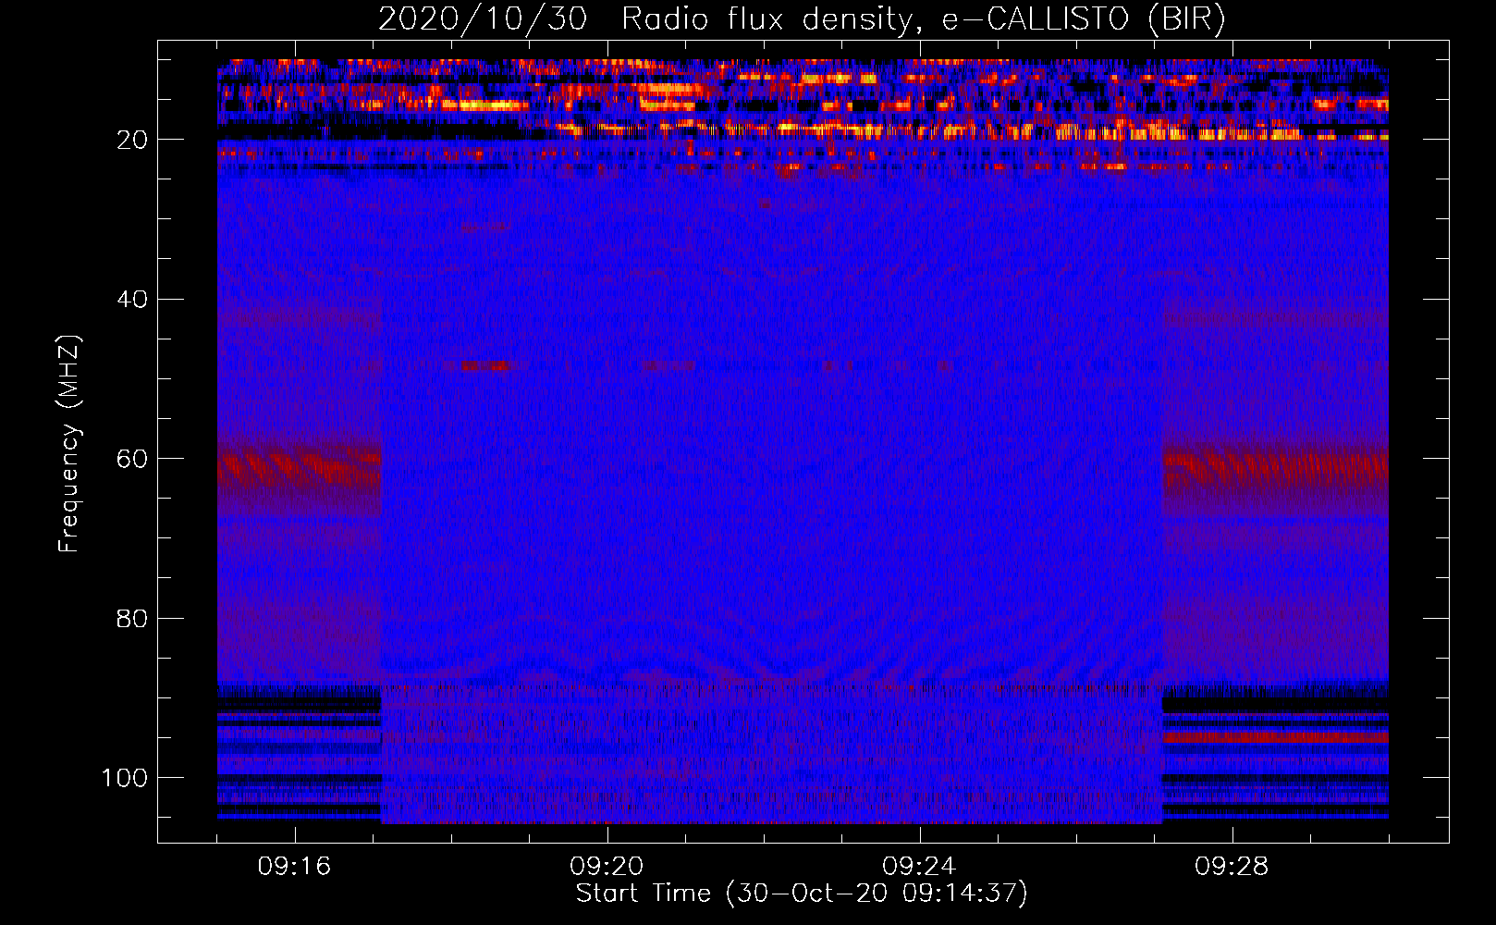Image resolution: width=1496 pixels, height=925 pixels.
Task: Click the plot title 'Radio flux density, e-CALLISTO (BIR)'
Action: coord(924,19)
